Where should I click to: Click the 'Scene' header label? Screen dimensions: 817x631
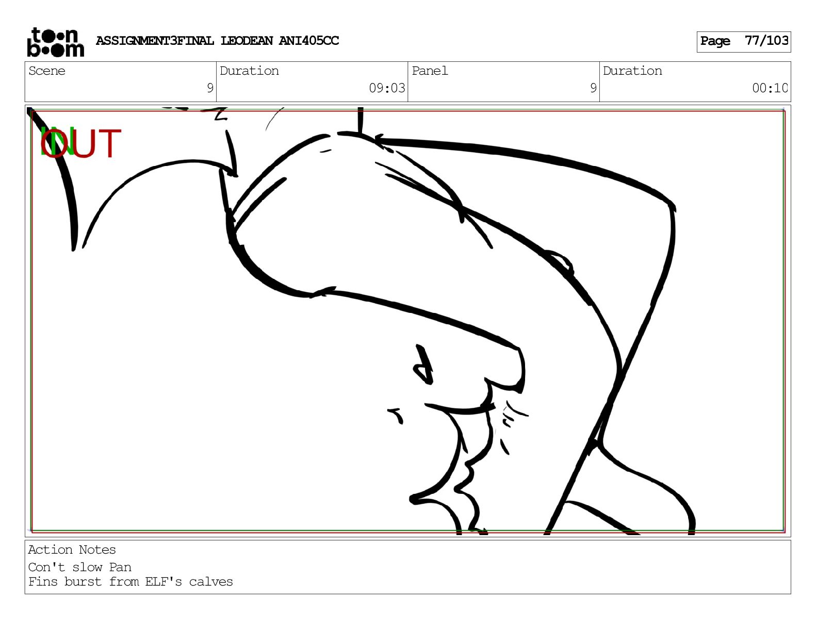coord(47,71)
